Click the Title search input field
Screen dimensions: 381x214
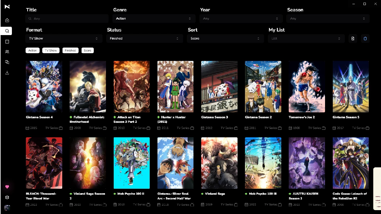click(x=67, y=18)
